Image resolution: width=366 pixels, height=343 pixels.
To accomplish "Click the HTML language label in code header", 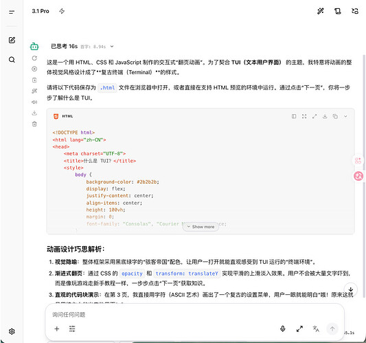I will pyautogui.click(x=67, y=116).
